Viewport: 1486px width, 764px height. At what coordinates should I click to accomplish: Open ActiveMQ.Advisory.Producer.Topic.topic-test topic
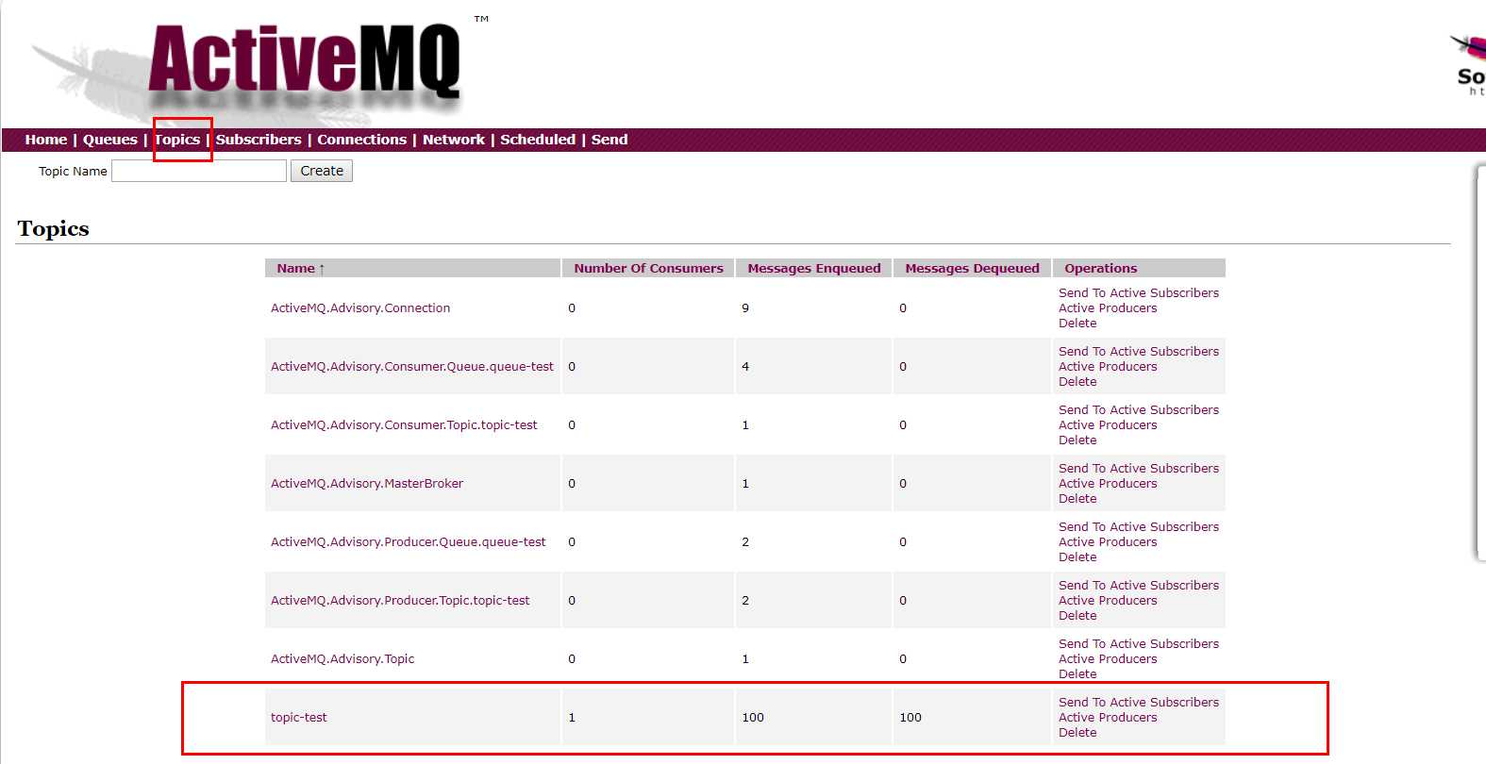tap(400, 601)
